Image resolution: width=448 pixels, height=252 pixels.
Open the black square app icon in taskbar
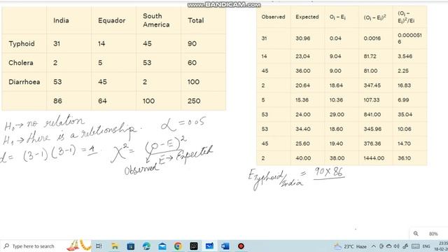pyautogui.click(x=194, y=246)
